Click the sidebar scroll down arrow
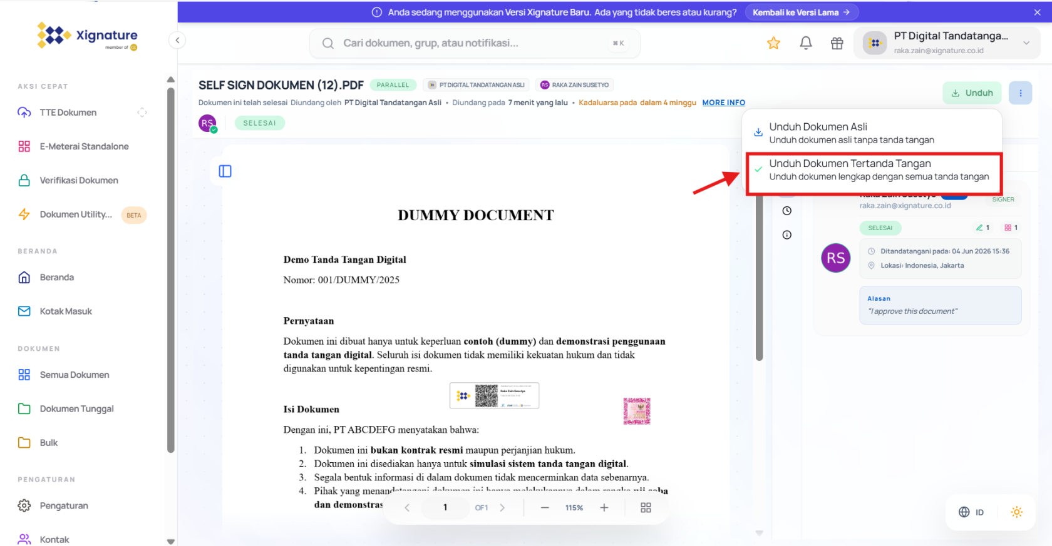This screenshot has height=546, width=1052. point(171,542)
